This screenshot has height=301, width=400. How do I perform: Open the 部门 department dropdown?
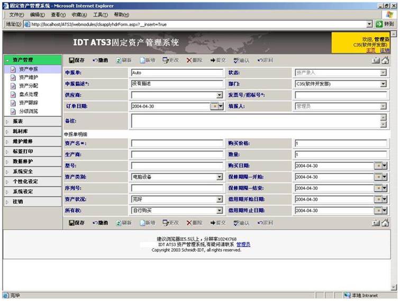[383, 84]
